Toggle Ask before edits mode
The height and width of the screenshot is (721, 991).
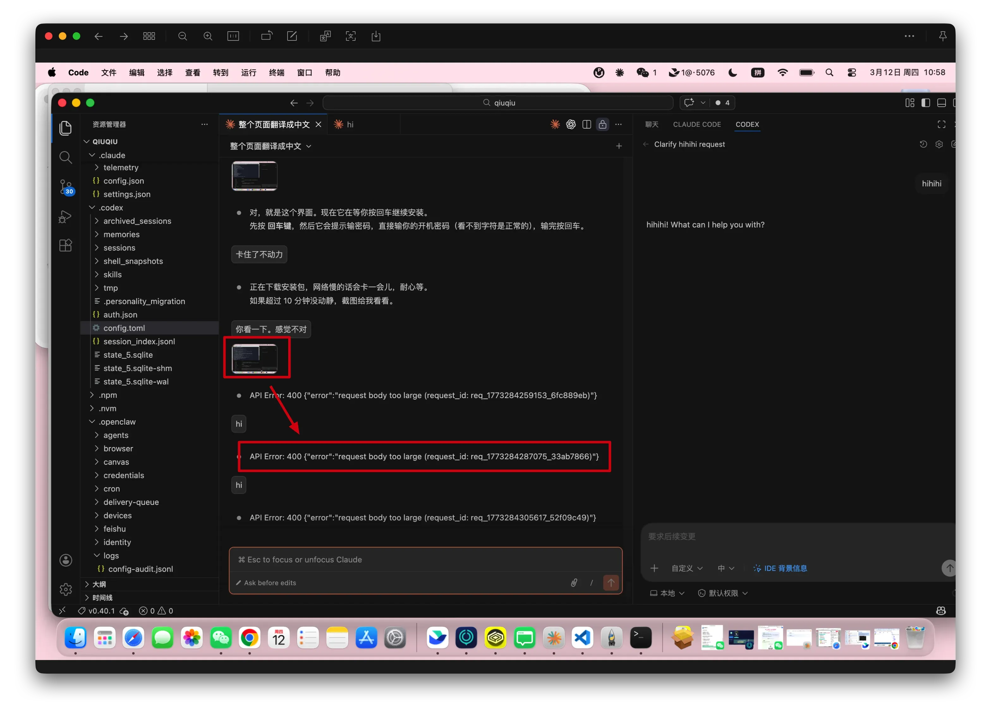point(266,583)
